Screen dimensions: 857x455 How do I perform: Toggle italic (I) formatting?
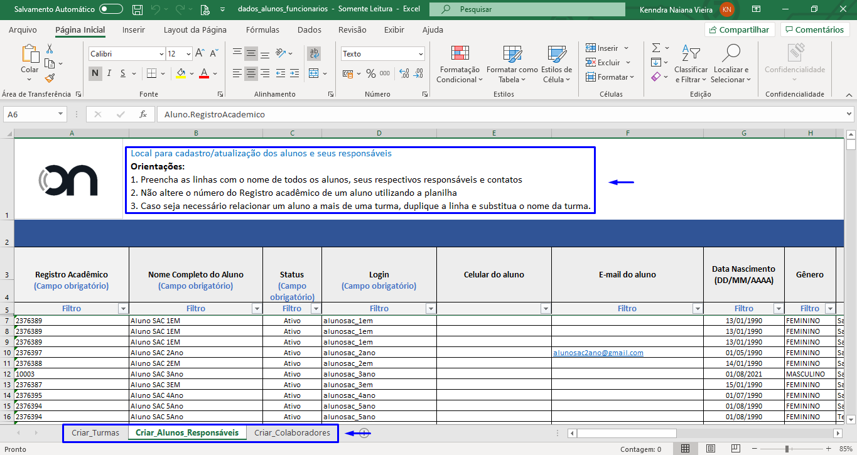pos(109,73)
